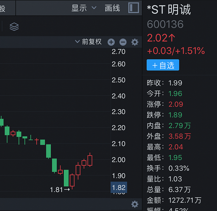This screenshot has height=211, width=217.
Task: Open the layers overlay icon
Action: click(14, 27)
